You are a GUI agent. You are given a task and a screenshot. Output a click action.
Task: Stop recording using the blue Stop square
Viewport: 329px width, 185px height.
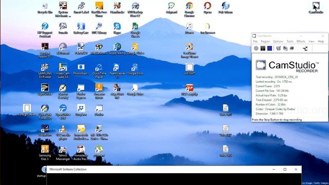[x=269, y=48]
